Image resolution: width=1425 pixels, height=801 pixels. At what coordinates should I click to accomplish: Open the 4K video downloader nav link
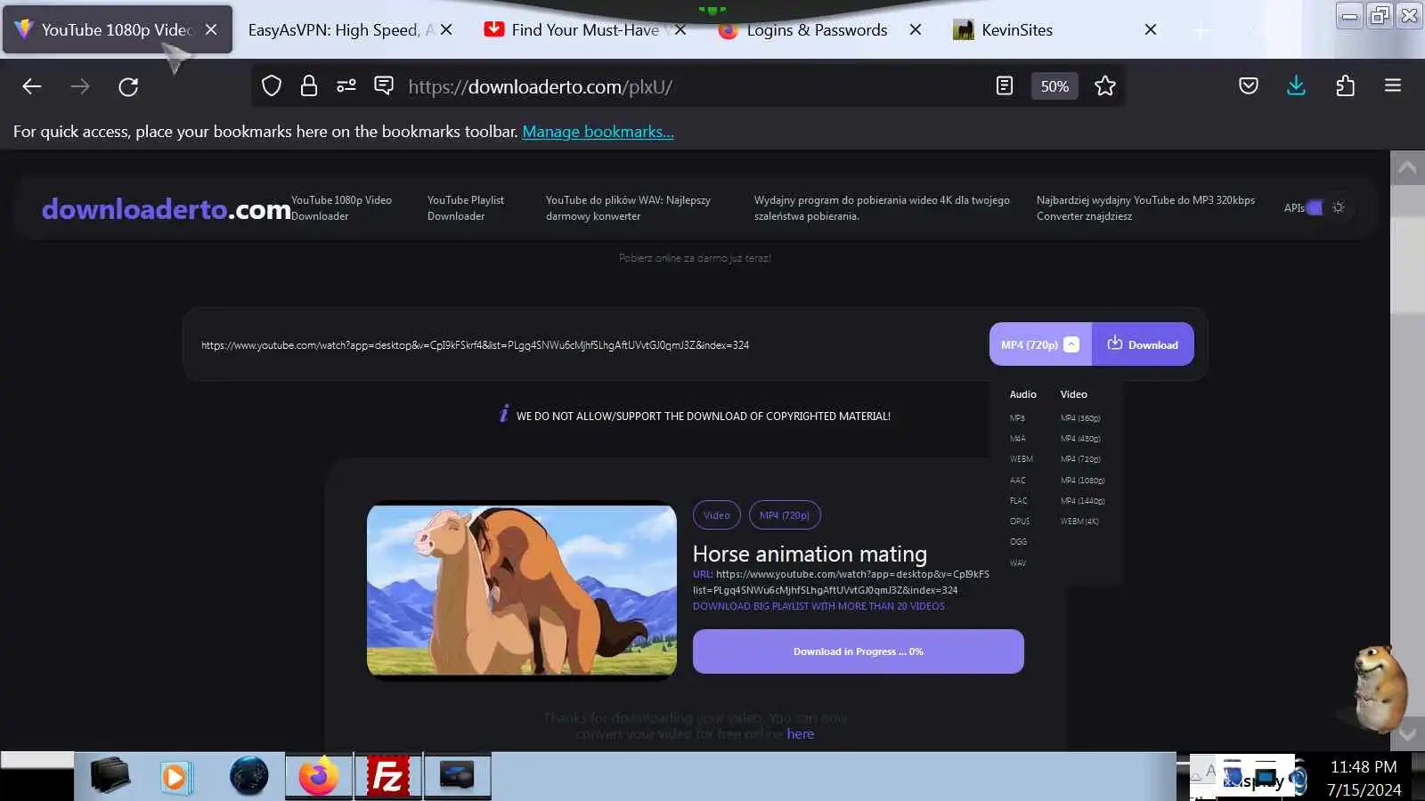pyautogui.click(x=882, y=208)
